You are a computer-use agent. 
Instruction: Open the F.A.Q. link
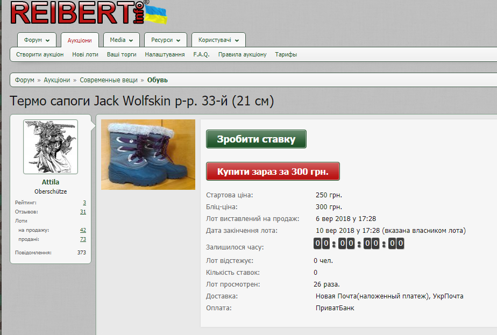(x=202, y=54)
